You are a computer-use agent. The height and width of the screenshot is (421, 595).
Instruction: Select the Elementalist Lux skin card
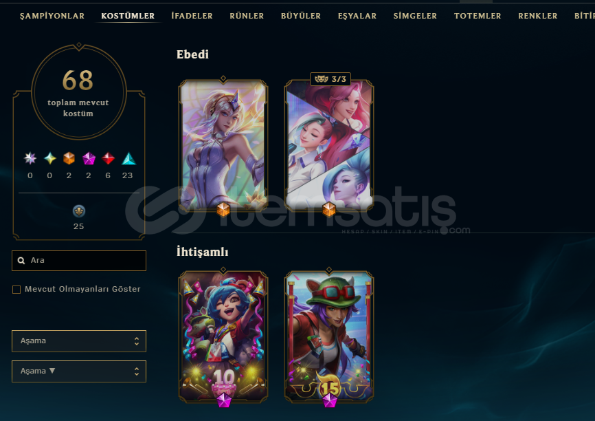click(x=223, y=145)
